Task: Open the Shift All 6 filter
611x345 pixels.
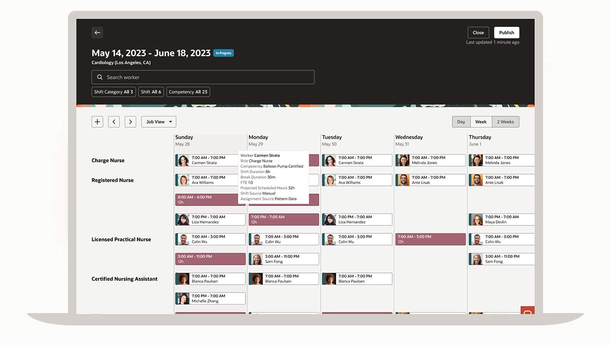Action: point(151,92)
